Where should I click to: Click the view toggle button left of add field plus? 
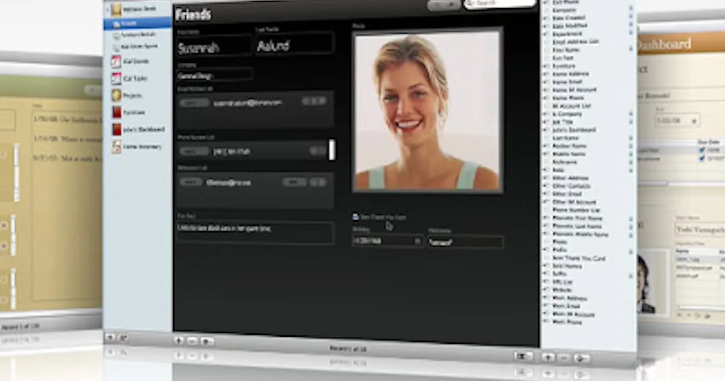point(523,356)
